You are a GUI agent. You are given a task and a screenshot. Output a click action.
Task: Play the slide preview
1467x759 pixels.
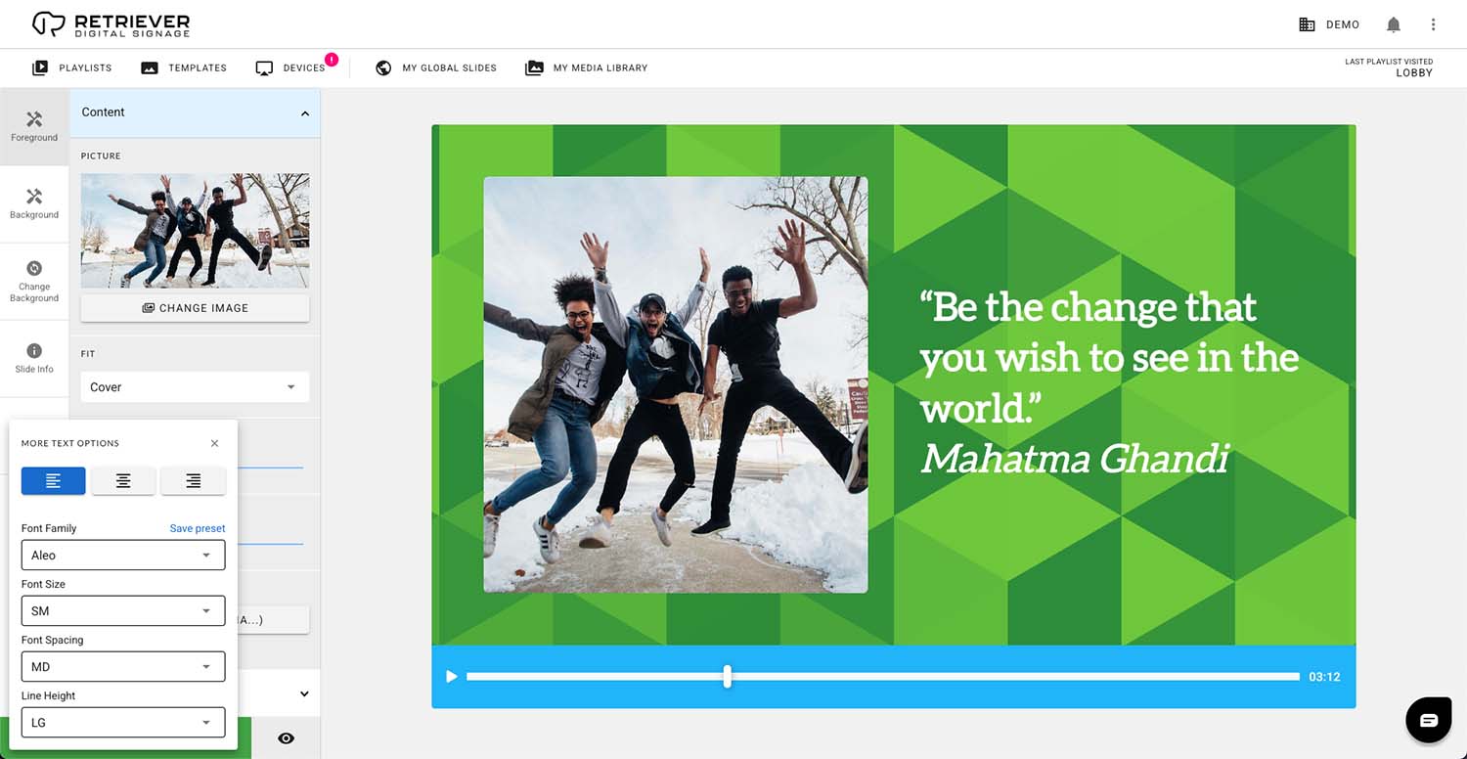click(451, 677)
